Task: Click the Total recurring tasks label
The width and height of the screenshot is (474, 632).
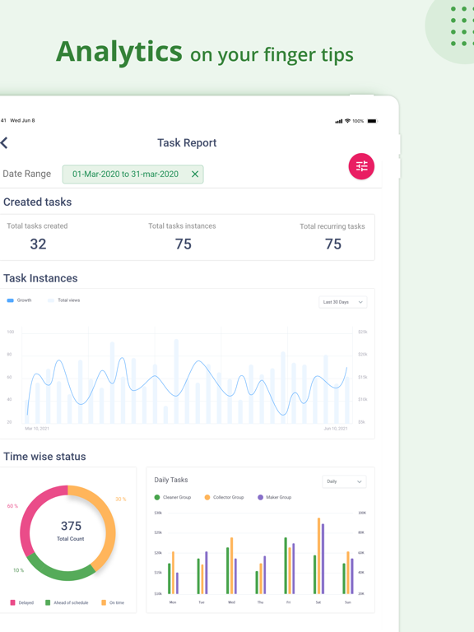Action: click(332, 226)
